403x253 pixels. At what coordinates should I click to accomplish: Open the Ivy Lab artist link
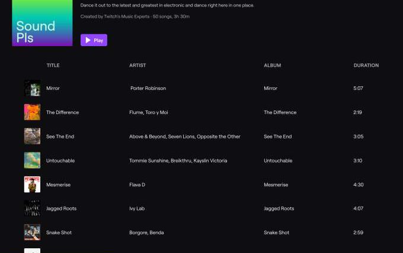coord(136,209)
